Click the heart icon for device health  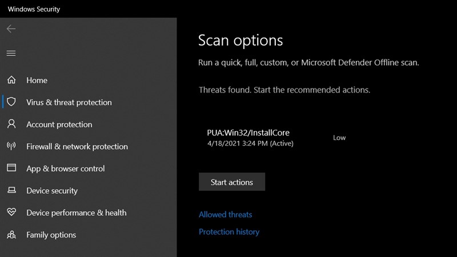click(x=11, y=212)
